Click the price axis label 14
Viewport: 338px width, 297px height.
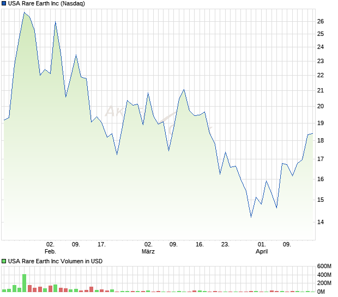pyautogui.click(x=321, y=222)
